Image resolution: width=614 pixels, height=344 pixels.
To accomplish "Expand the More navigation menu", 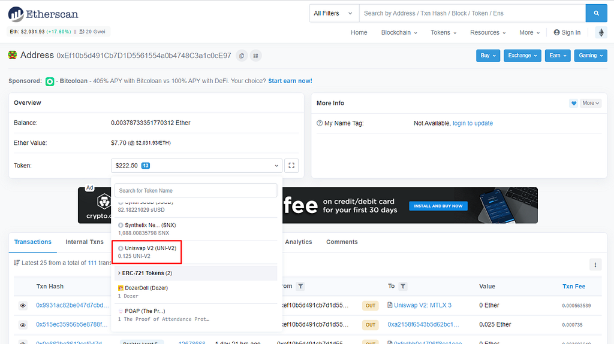I will [529, 32].
